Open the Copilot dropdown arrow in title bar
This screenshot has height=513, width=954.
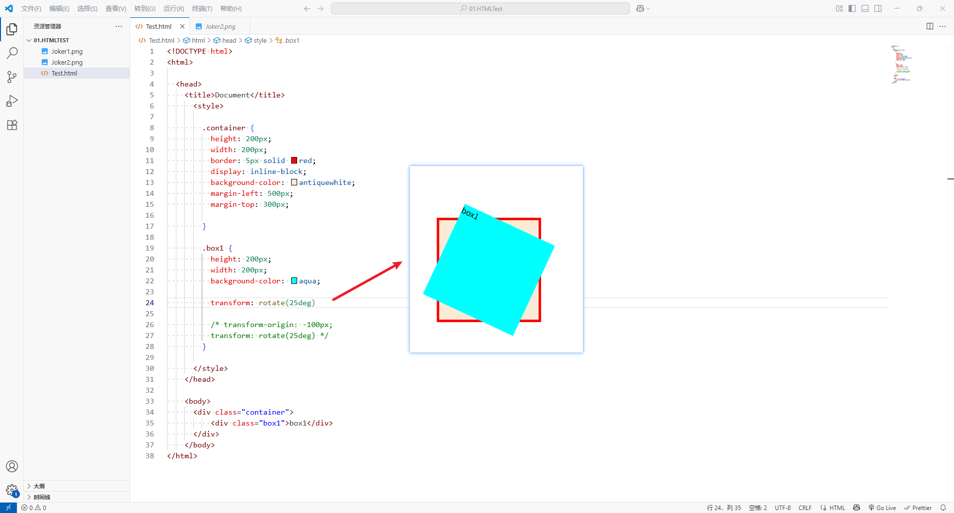click(648, 8)
